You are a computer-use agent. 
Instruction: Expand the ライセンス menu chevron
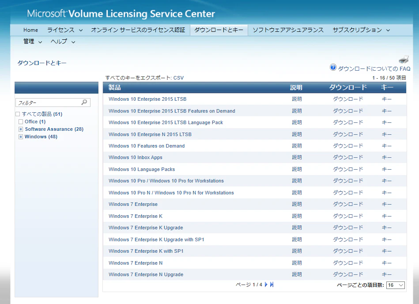pos(81,30)
